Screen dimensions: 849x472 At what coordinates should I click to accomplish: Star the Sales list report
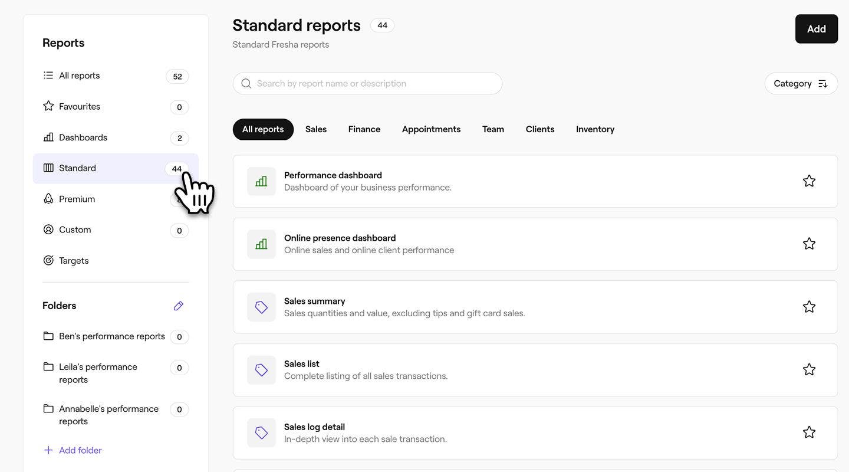click(x=809, y=369)
